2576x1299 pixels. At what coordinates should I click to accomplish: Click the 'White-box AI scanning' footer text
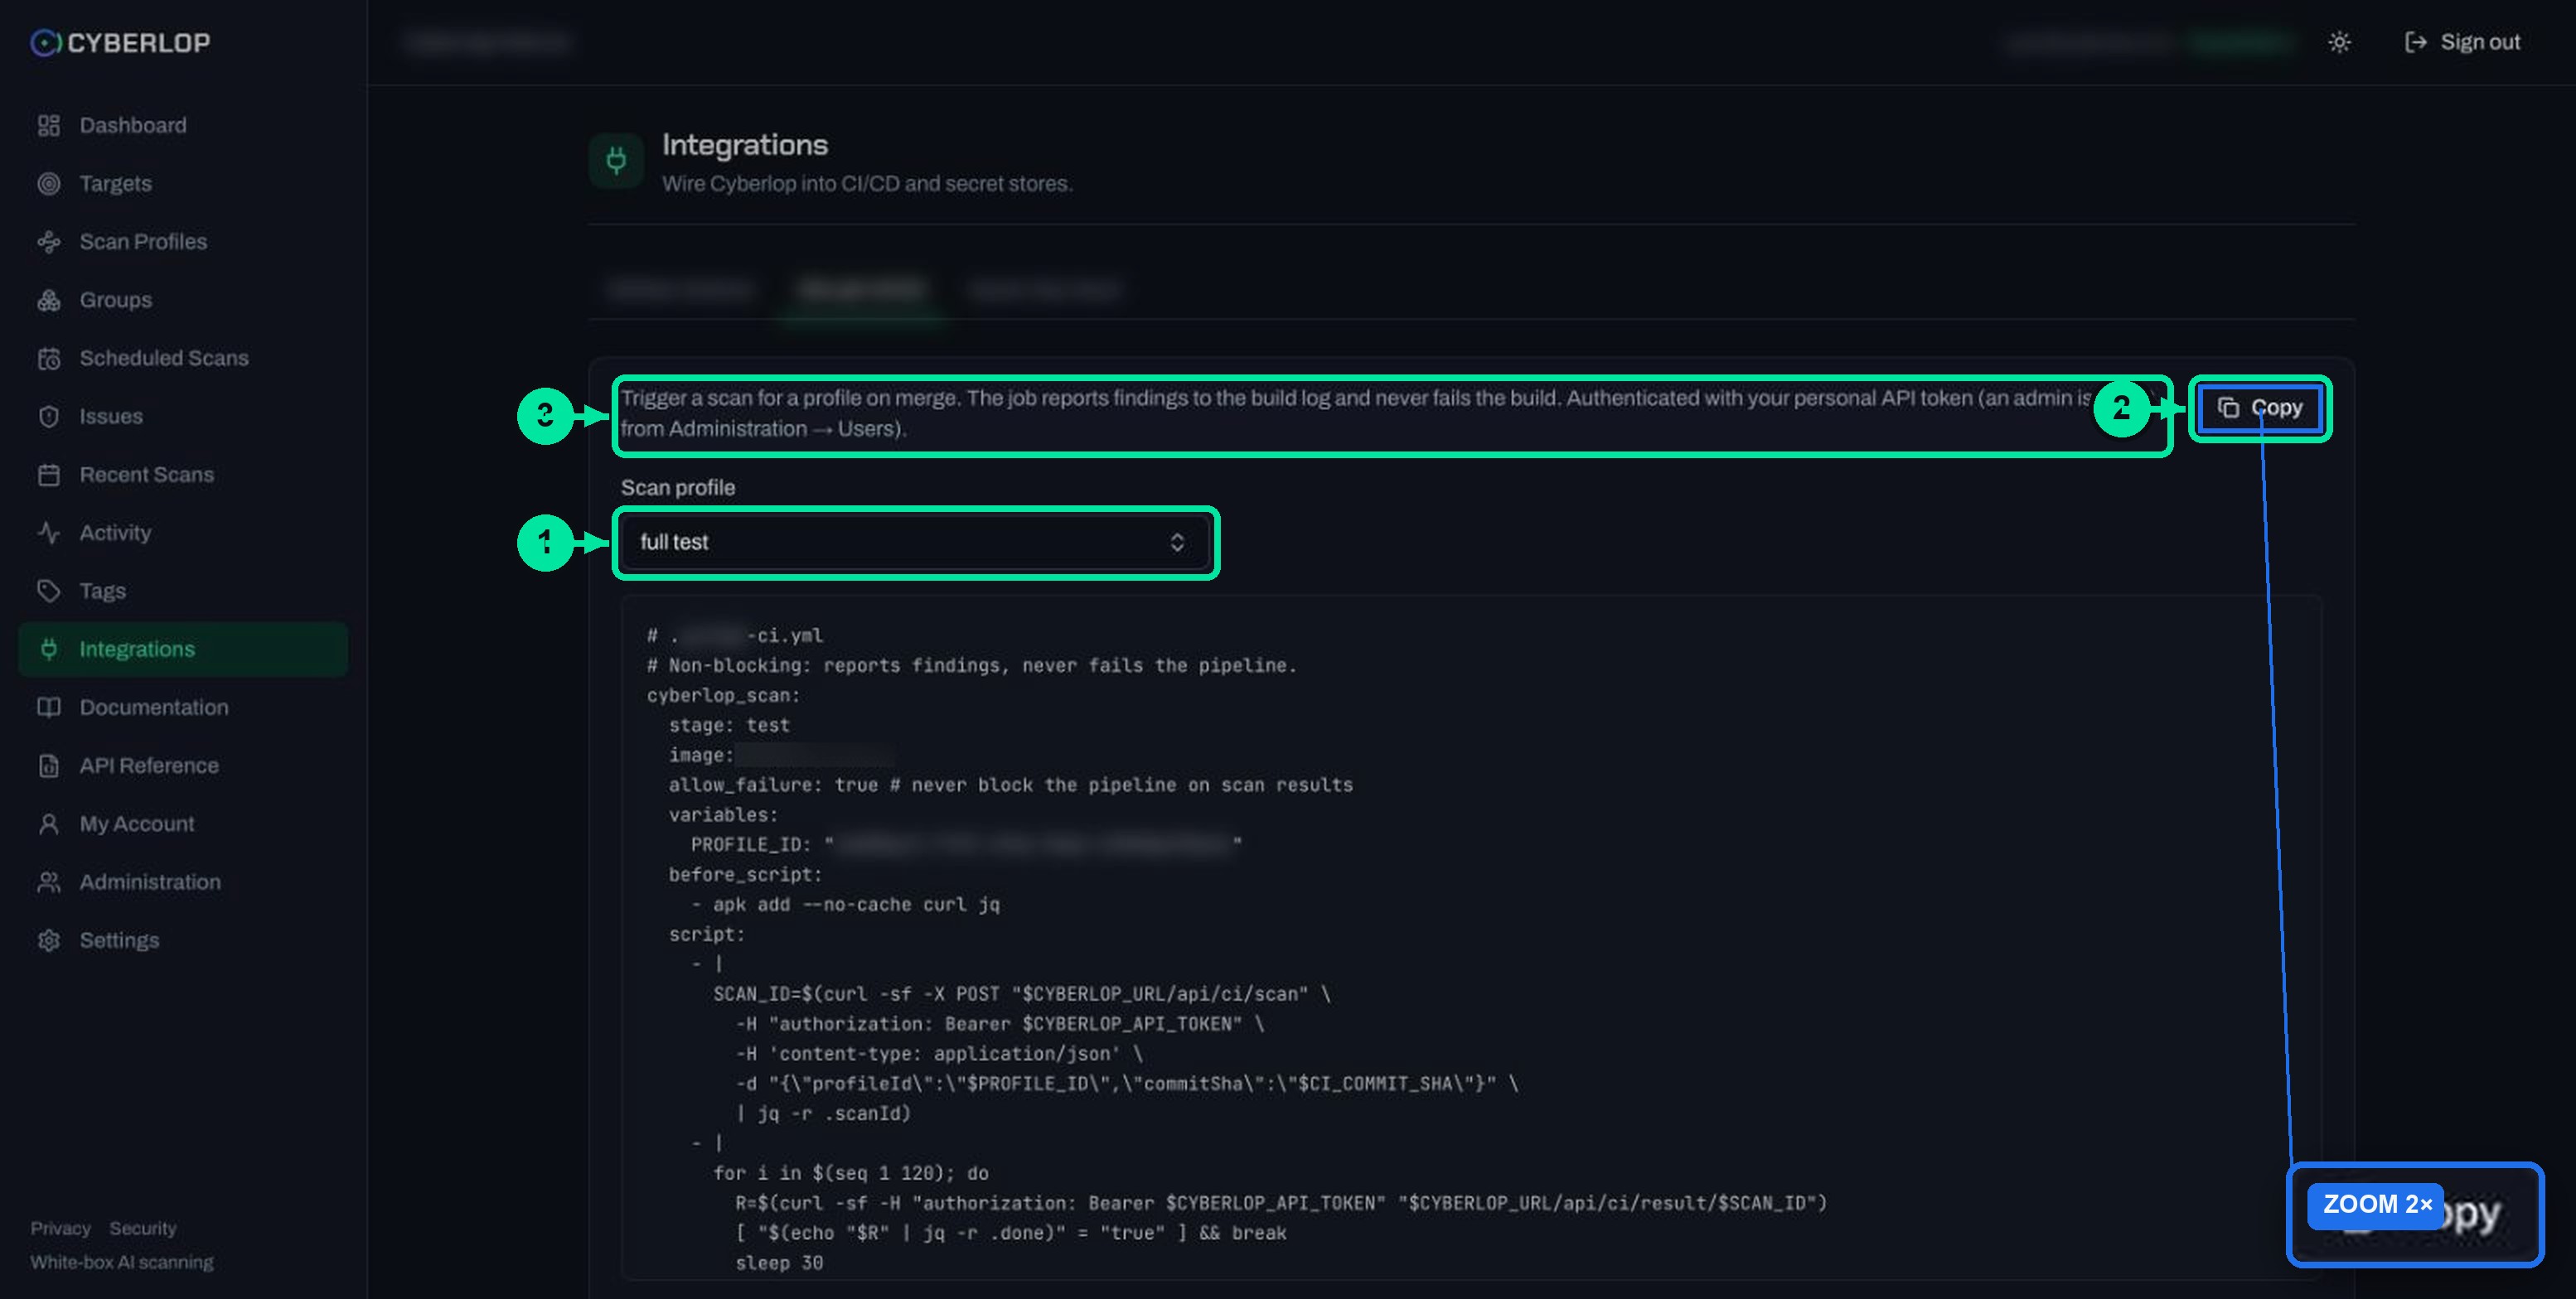122,1262
